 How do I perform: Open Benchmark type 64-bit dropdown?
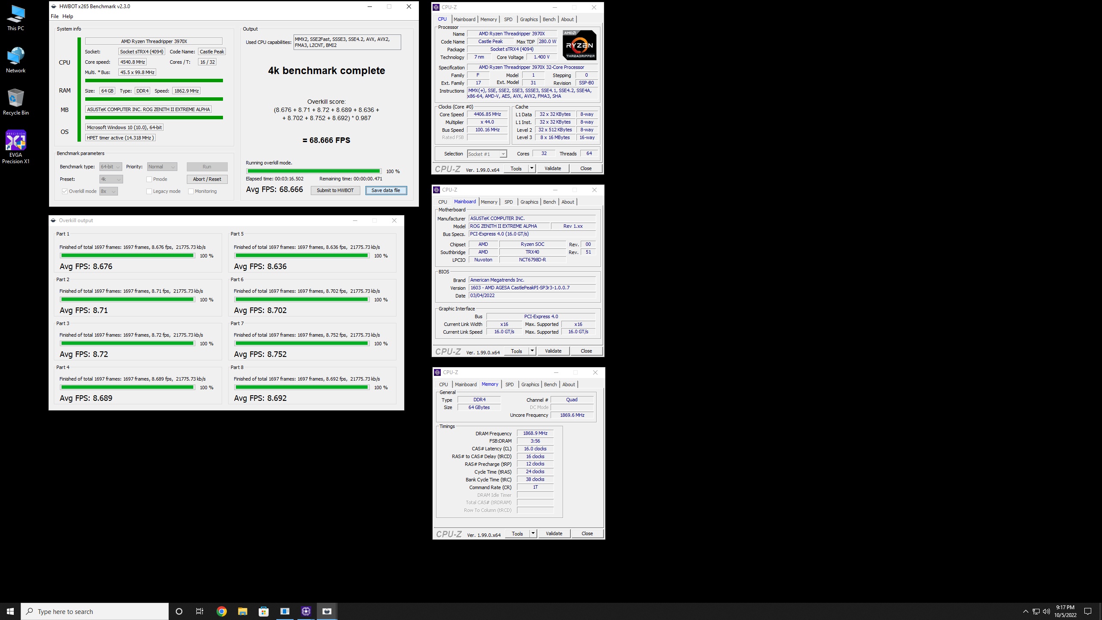[x=111, y=167]
